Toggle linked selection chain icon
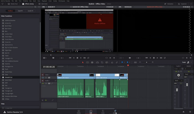This screenshot has width=194, height=114. [x=117, y=62]
